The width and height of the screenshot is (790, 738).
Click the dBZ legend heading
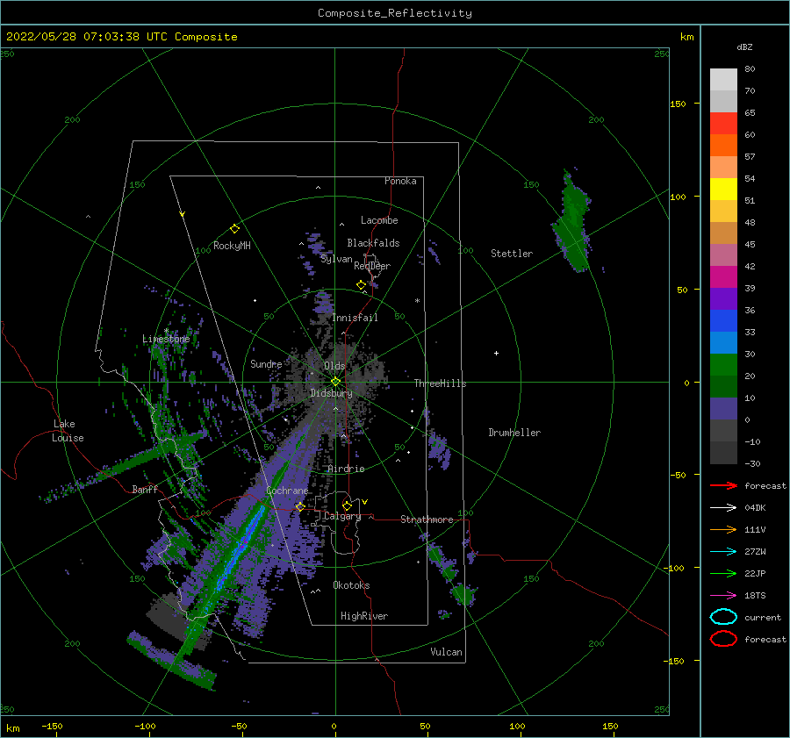point(744,47)
